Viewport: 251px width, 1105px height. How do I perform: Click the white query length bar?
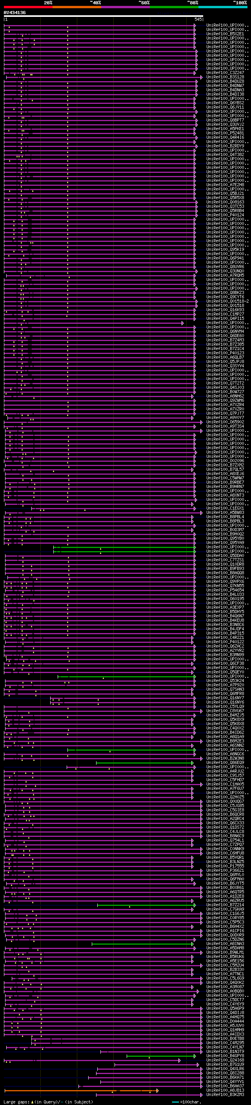(104, 16)
